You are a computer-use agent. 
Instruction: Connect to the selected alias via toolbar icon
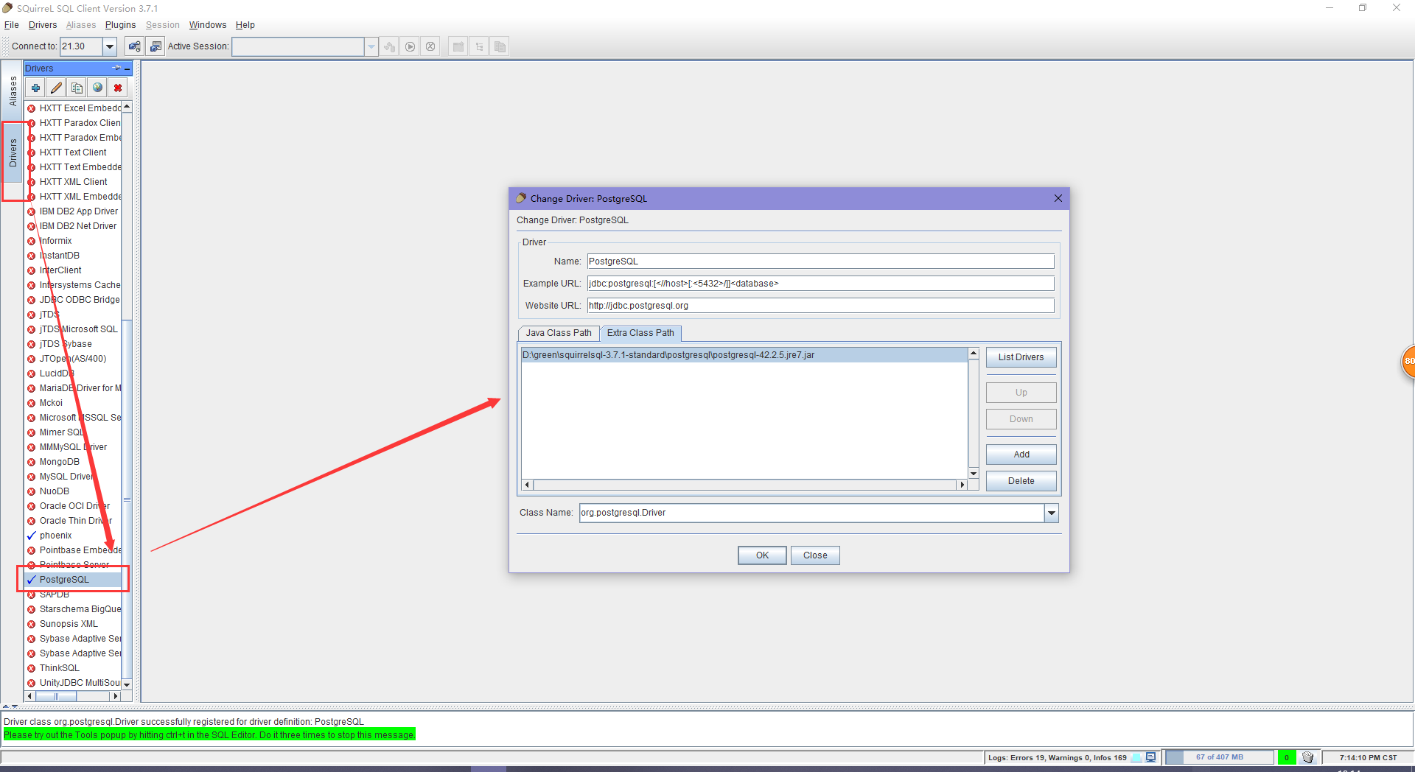[133, 46]
